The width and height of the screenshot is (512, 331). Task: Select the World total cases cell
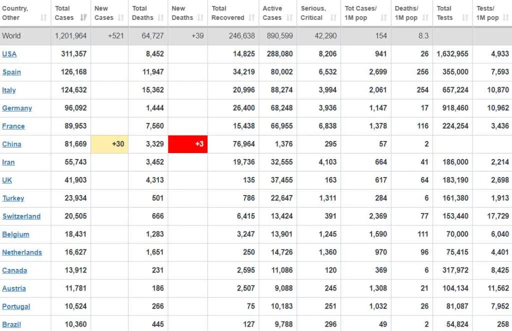click(71, 36)
